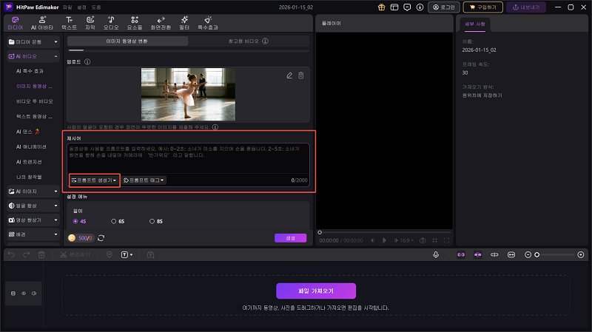Open the timeline T text dropdown
This screenshot has height=332, width=592.
(127, 255)
